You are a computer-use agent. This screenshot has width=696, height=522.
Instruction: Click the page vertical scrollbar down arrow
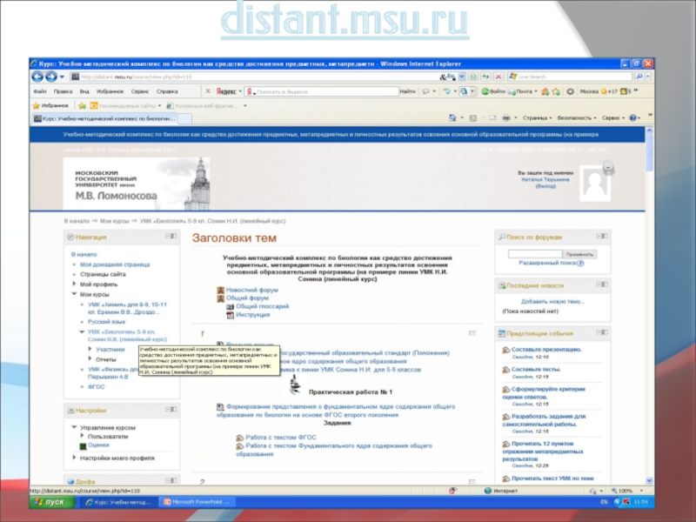(649, 481)
